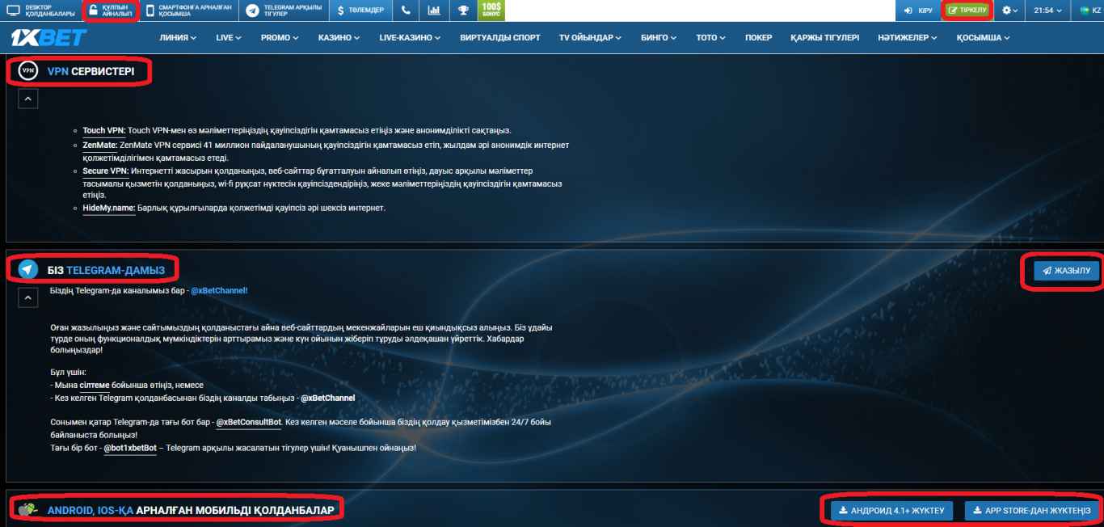Open Telegram арқылы тігулер item
1104x527 pixels.
pos(284,11)
